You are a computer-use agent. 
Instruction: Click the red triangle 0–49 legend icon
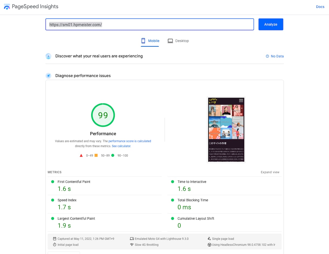point(81,155)
